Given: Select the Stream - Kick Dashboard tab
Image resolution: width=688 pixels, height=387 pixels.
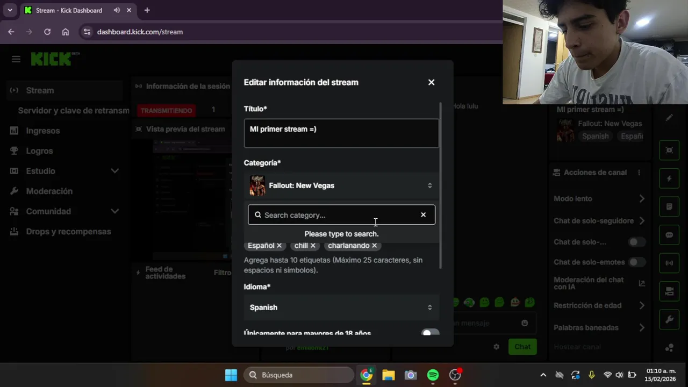Looking at the screenshot, I should (78, 10).
